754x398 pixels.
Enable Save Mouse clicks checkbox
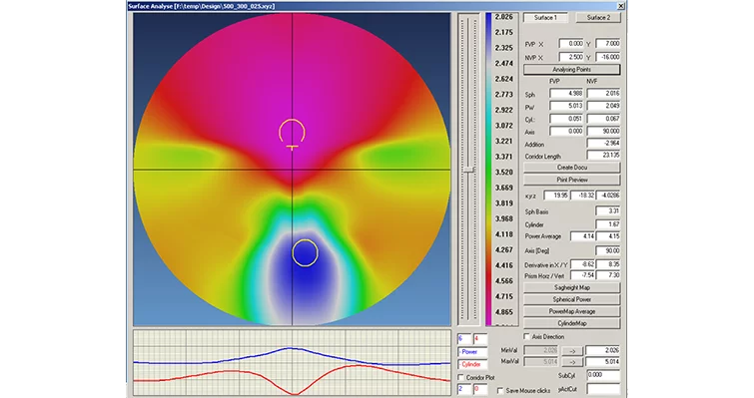coord(500,391)
